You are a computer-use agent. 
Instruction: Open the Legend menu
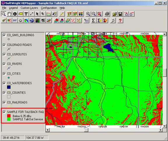(x=13, y=8)
